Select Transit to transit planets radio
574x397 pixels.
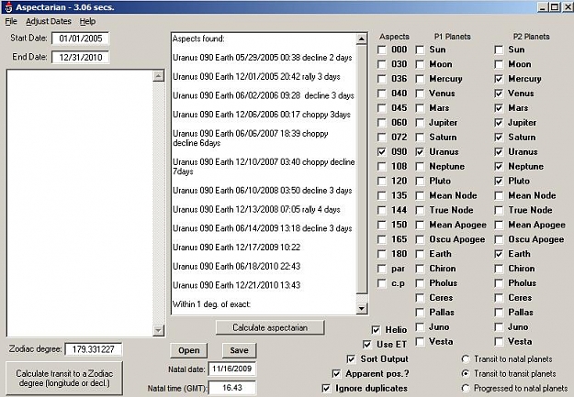[x=466, y=373]
